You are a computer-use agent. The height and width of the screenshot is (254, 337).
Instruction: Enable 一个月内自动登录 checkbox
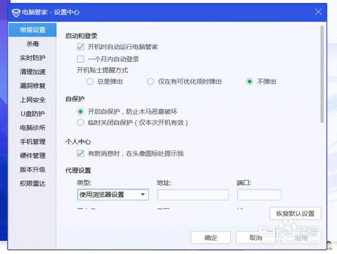coord(81,59)
